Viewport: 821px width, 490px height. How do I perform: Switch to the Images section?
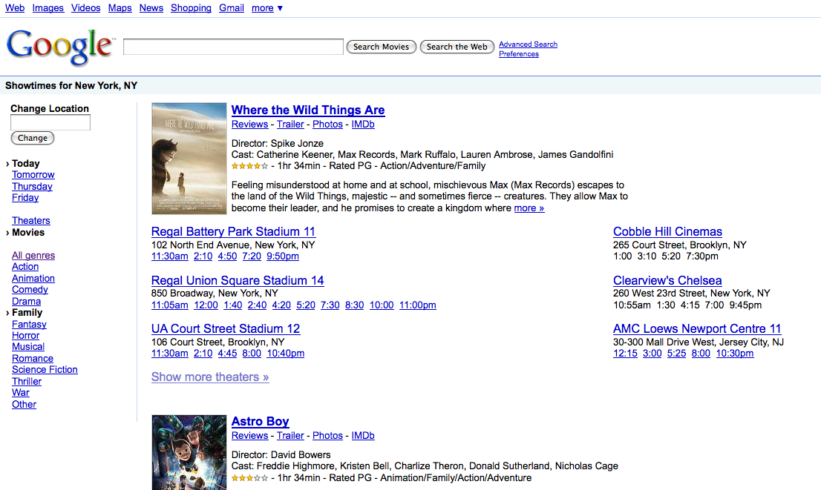pos(48,7)
